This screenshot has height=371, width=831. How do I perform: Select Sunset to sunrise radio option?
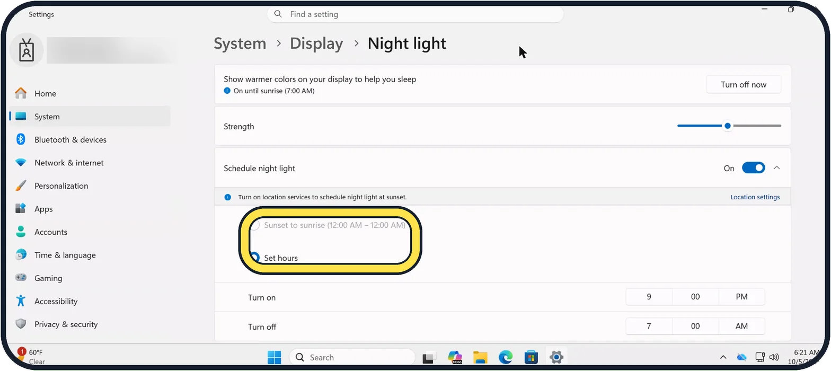tap(328, 225)
